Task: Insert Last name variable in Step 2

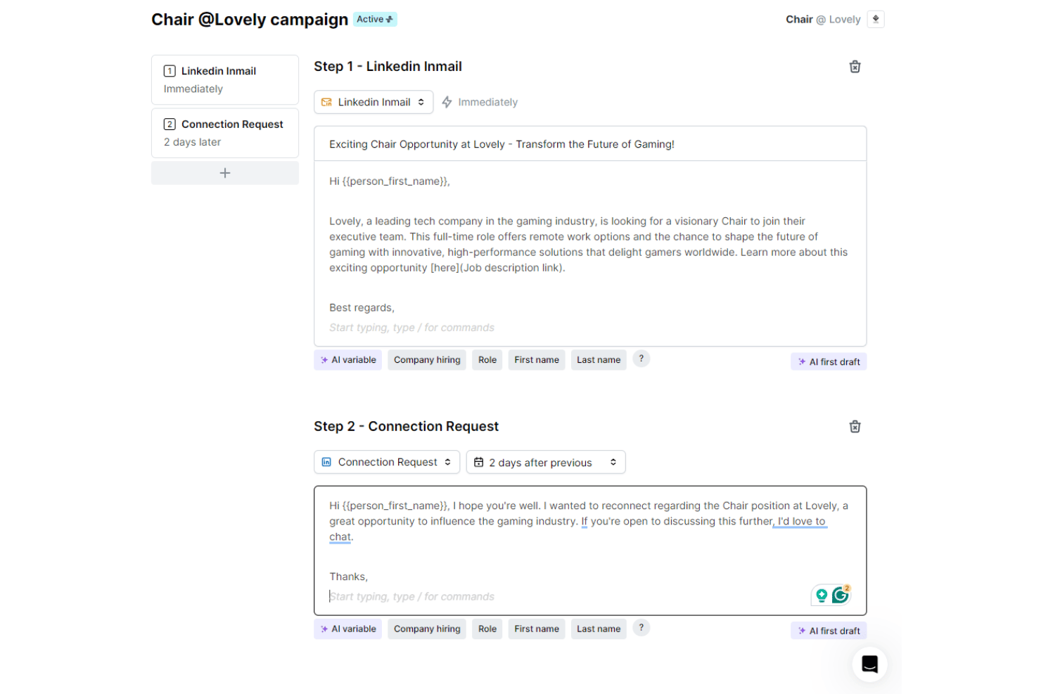Action: 599,629
